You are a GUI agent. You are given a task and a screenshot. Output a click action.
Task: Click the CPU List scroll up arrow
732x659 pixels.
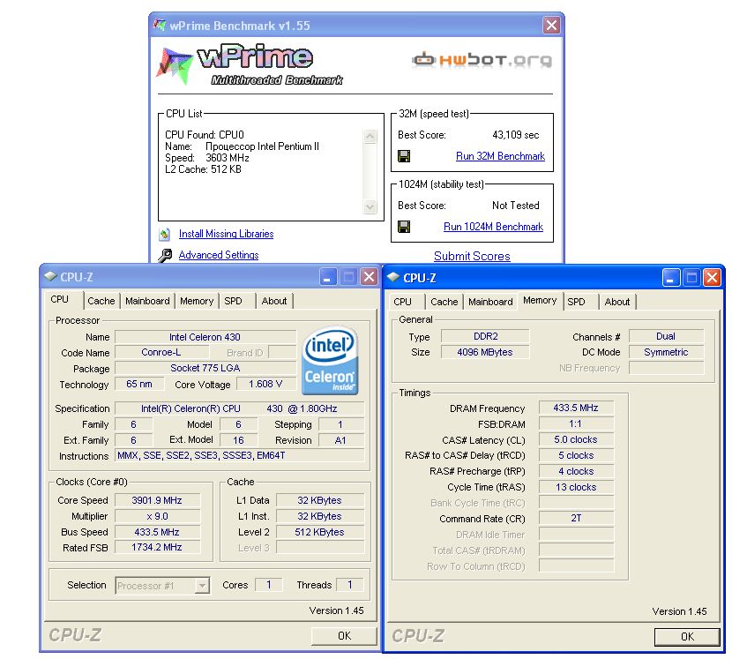click(370, 136)
